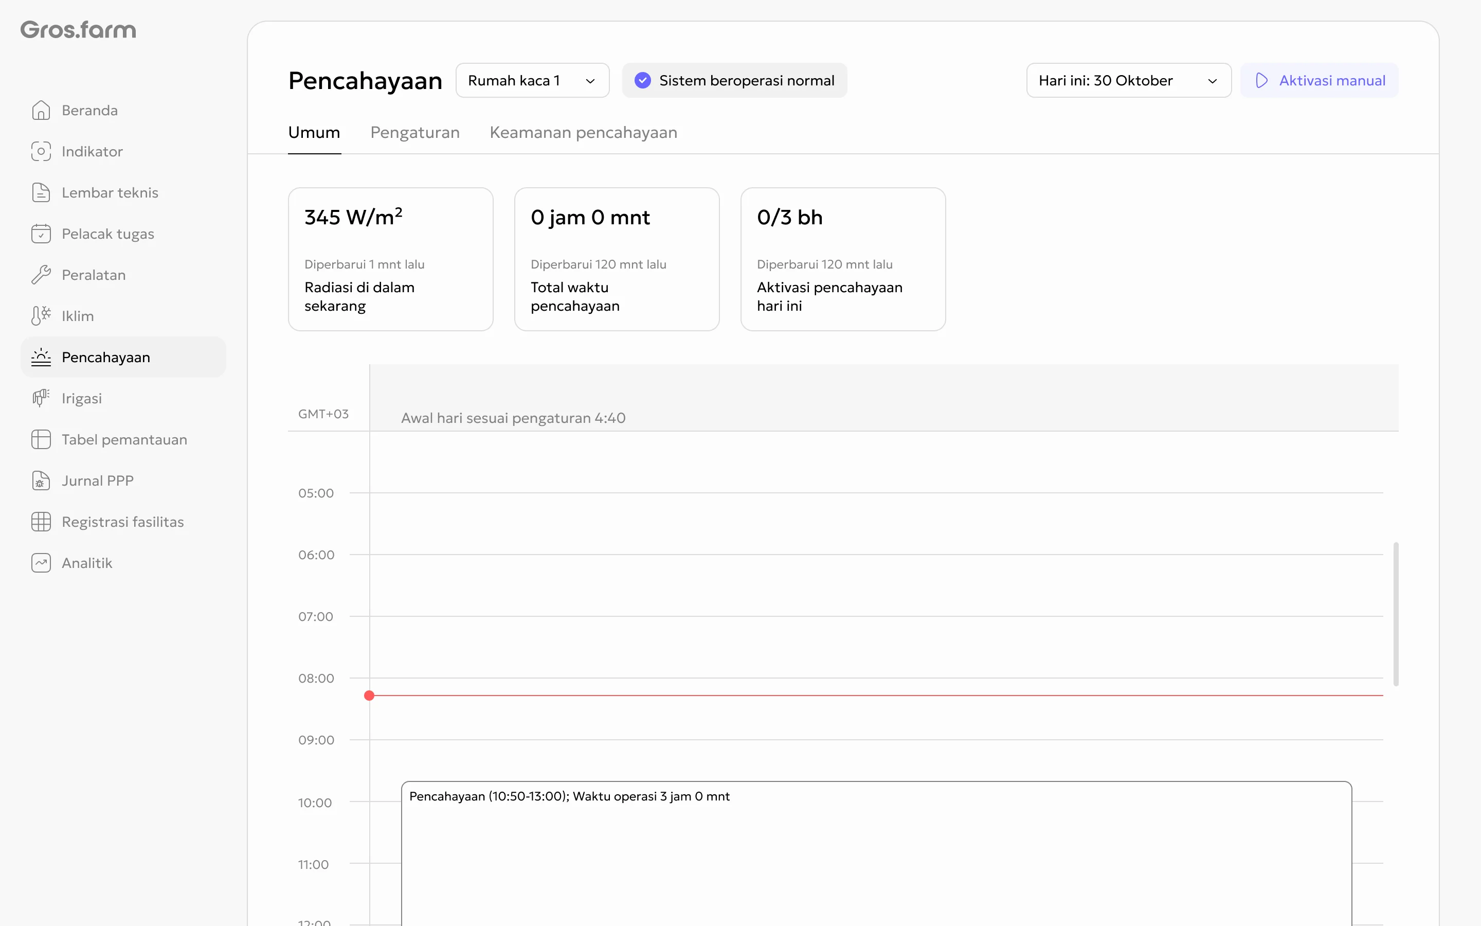The height and width of the screenshot is (926, 1481).
Task: Click the Jurnal PPP bug-file icon
Action: (x=41, y=481)
